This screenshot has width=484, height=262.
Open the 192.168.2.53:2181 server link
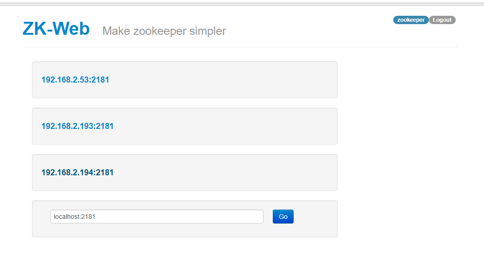tap(75, 80)
